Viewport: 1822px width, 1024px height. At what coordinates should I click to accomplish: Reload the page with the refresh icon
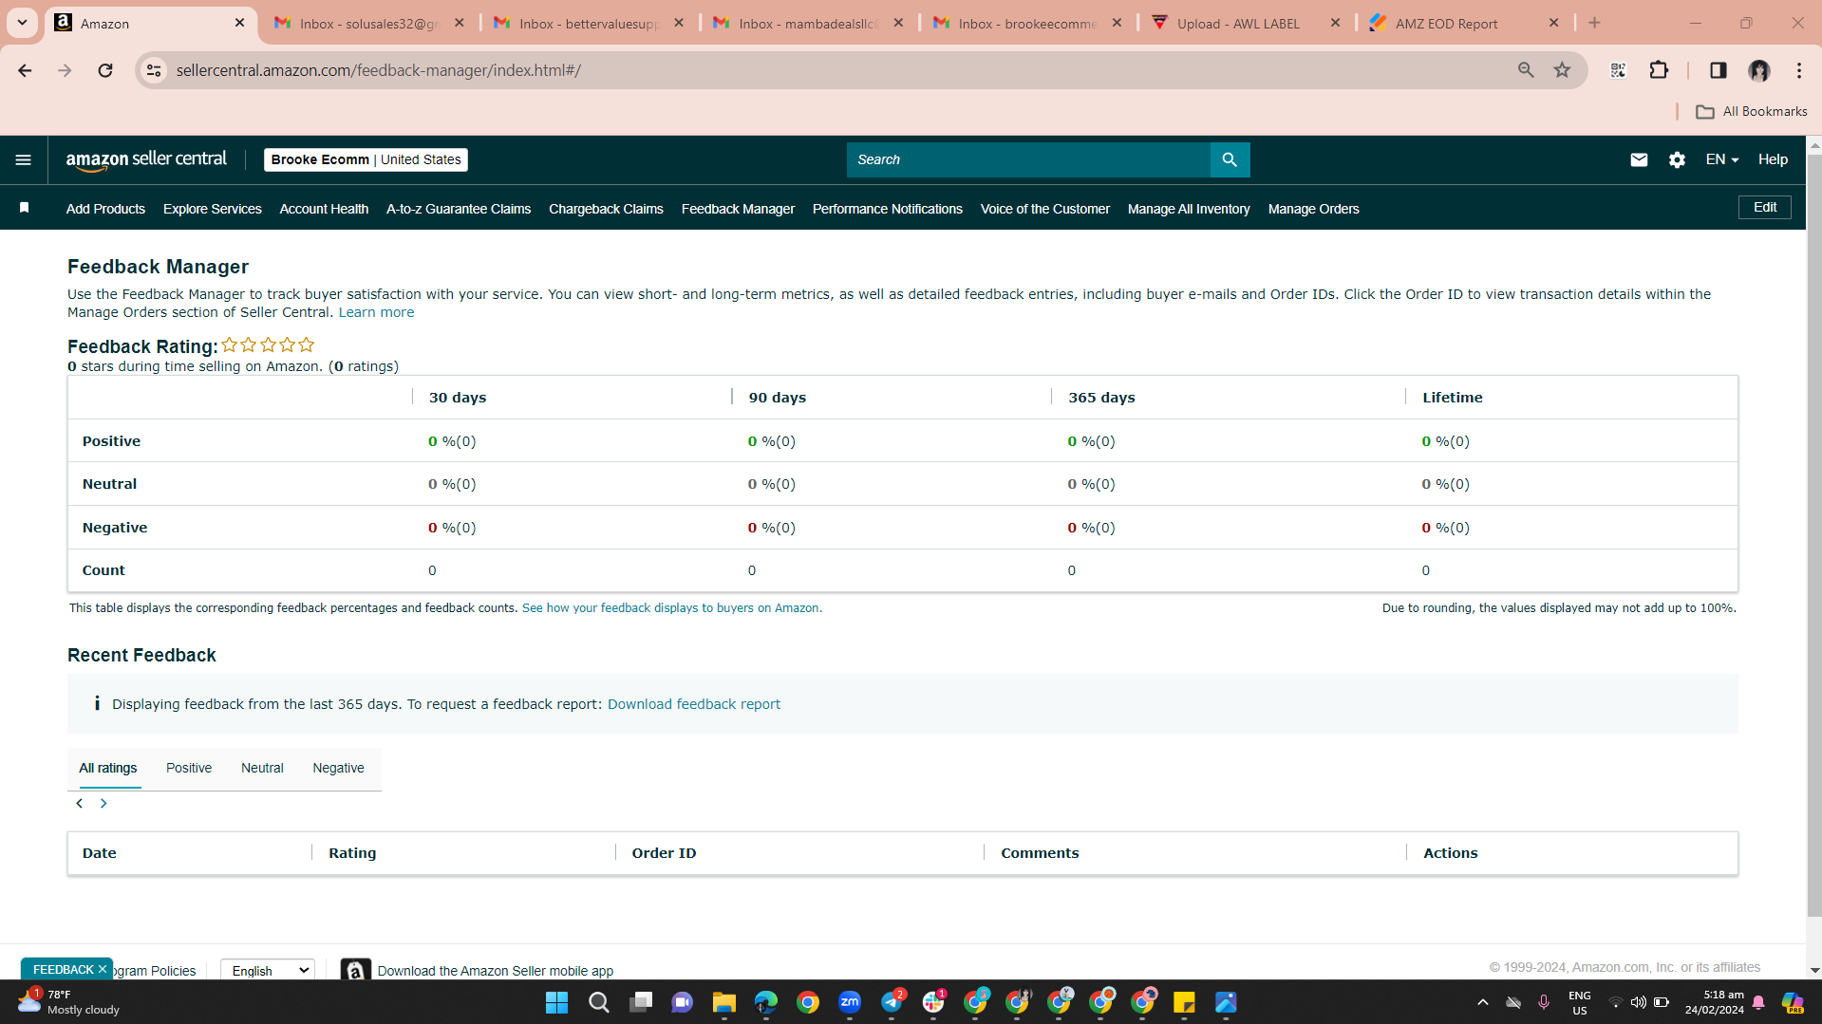(105, 70)
